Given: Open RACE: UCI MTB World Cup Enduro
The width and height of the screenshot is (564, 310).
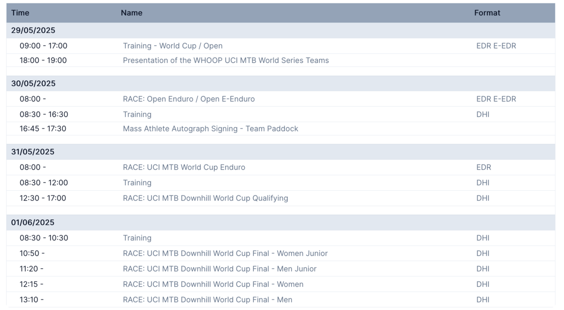Looking at the screenshot, I should pyautogui.click(x=184, y=167).
